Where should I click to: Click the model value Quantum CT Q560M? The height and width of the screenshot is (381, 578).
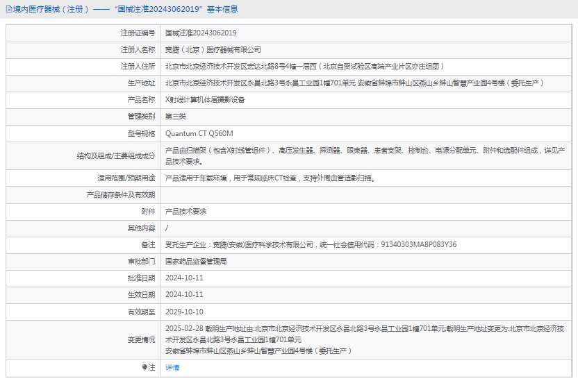tap(199, 133)
